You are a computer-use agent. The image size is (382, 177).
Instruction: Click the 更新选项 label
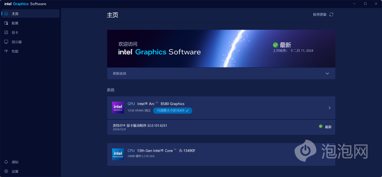click(119, 73)
